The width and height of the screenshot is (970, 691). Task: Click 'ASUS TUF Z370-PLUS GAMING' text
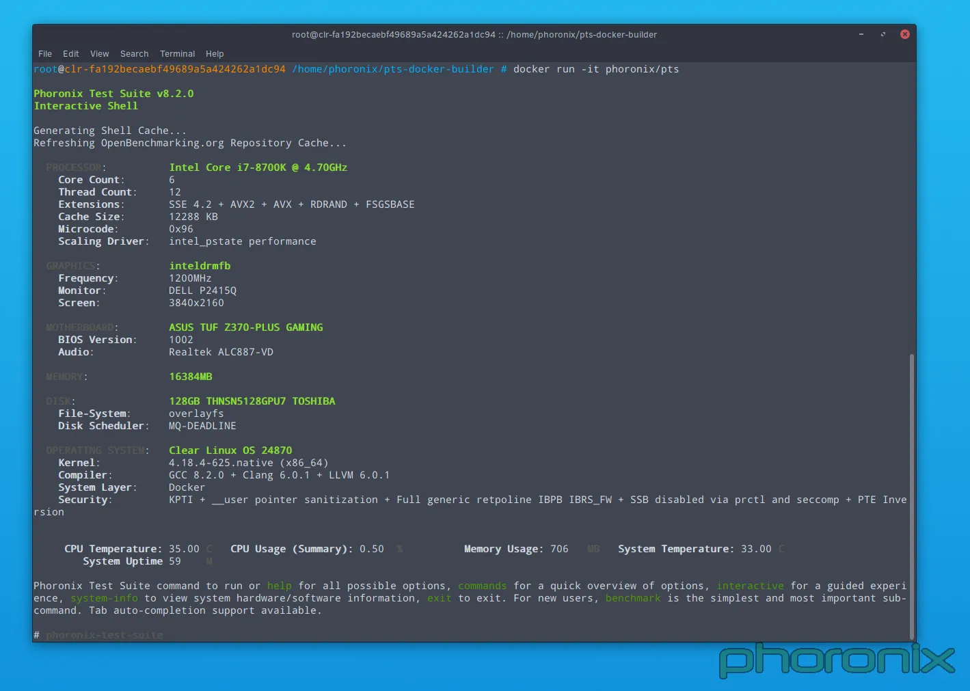(246, 327)
